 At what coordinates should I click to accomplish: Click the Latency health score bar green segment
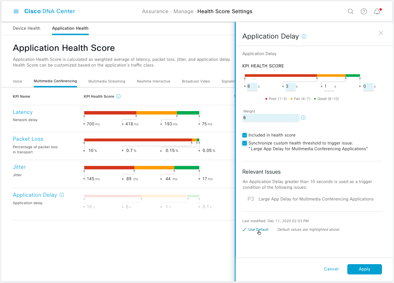tap(188, 113)
